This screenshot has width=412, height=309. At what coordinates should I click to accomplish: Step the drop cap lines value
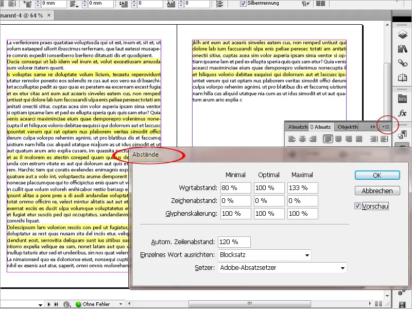click(x=134, y=4)
